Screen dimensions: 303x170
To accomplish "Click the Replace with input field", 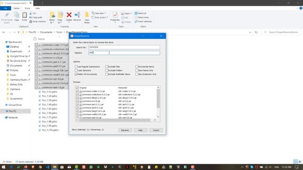I will 124,53.
